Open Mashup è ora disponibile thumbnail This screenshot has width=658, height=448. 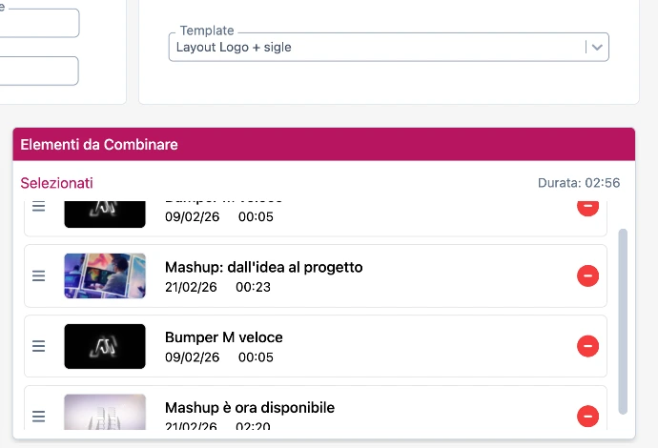tap(105, 415)
